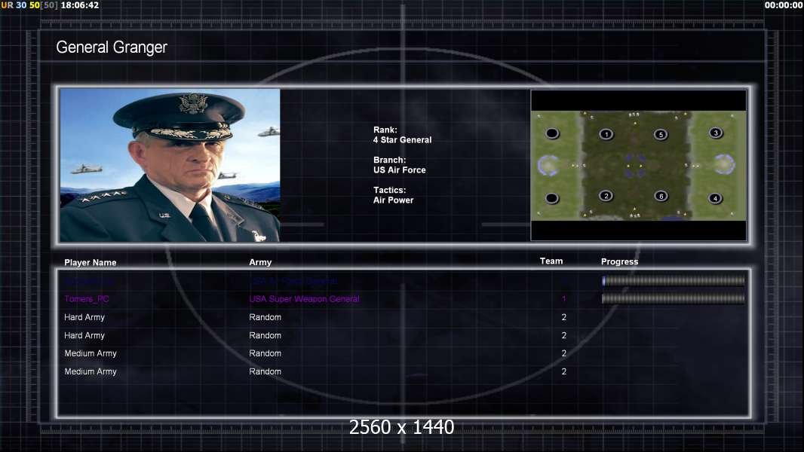Click the "Air Power" tactics value
804x452 pixels.
(x=393, y=200)
